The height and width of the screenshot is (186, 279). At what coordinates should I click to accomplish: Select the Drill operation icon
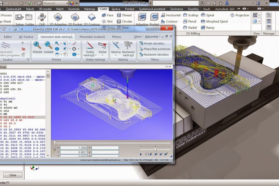click(x=42, y=17)
